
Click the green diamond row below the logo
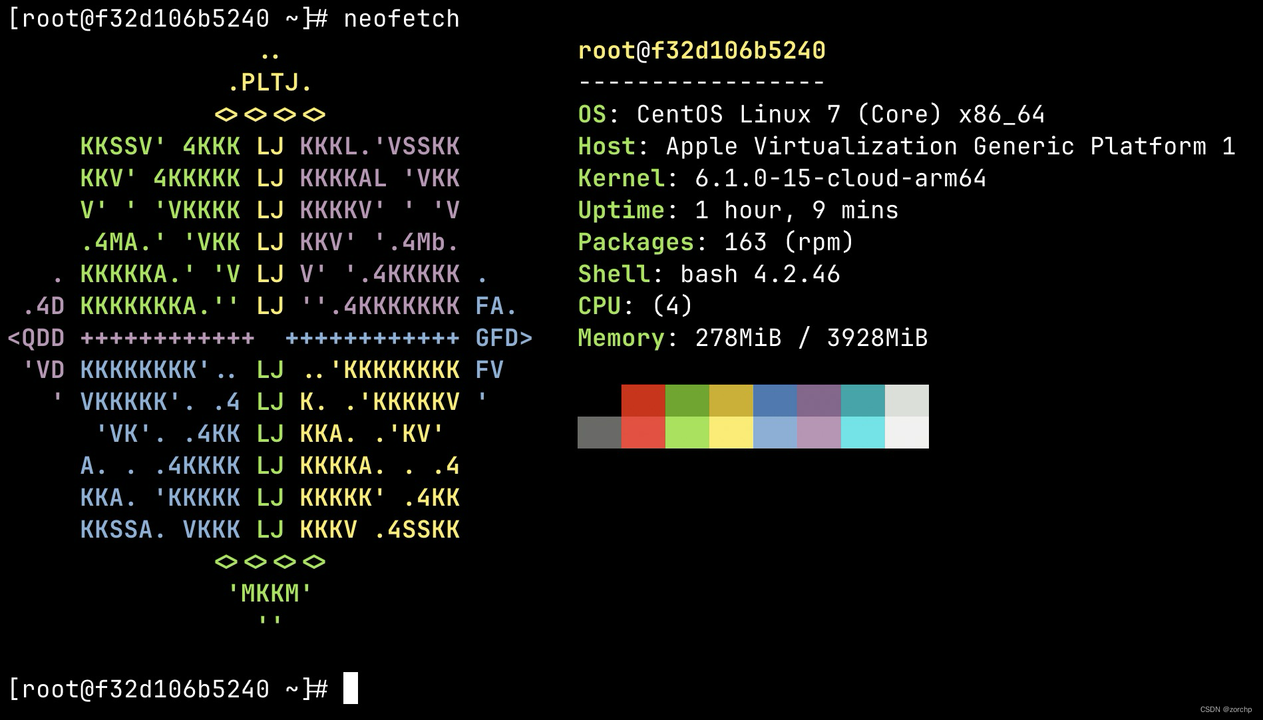270,562
